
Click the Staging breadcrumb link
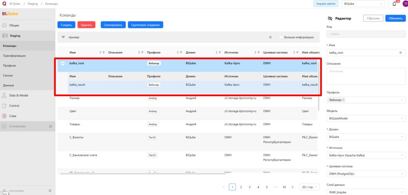pos(32,4)
